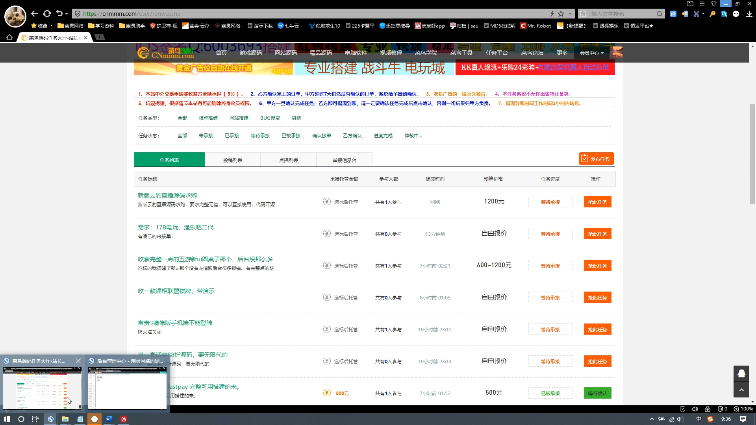
Task: Select 已被承接 status filter option
Action: (x=290, y=135)
